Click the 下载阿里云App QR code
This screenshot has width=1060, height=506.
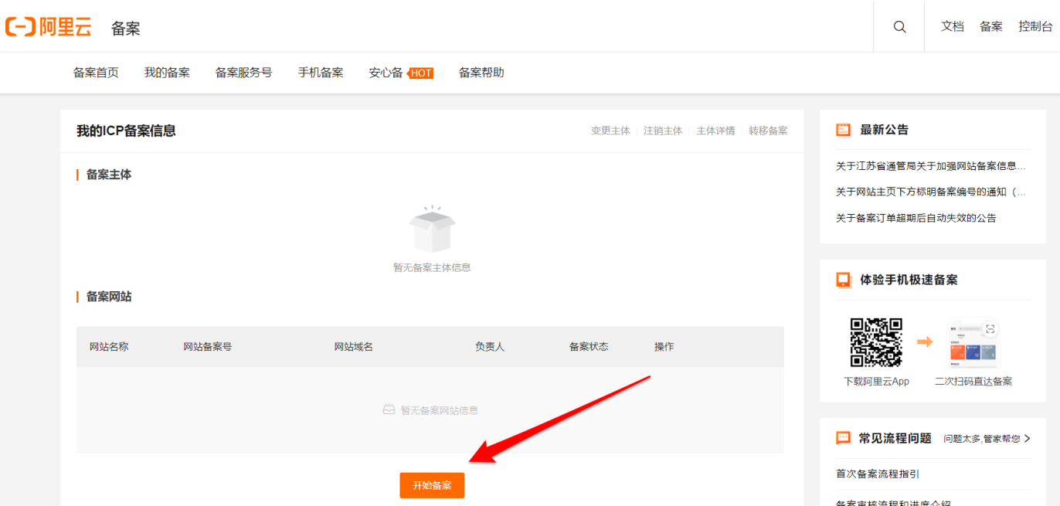point(876,342)
